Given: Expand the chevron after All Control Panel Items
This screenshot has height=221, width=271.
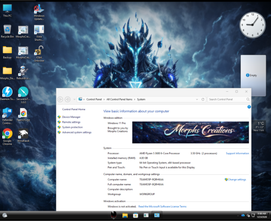Looking at the screenshot, I should (x=134, y=99).
